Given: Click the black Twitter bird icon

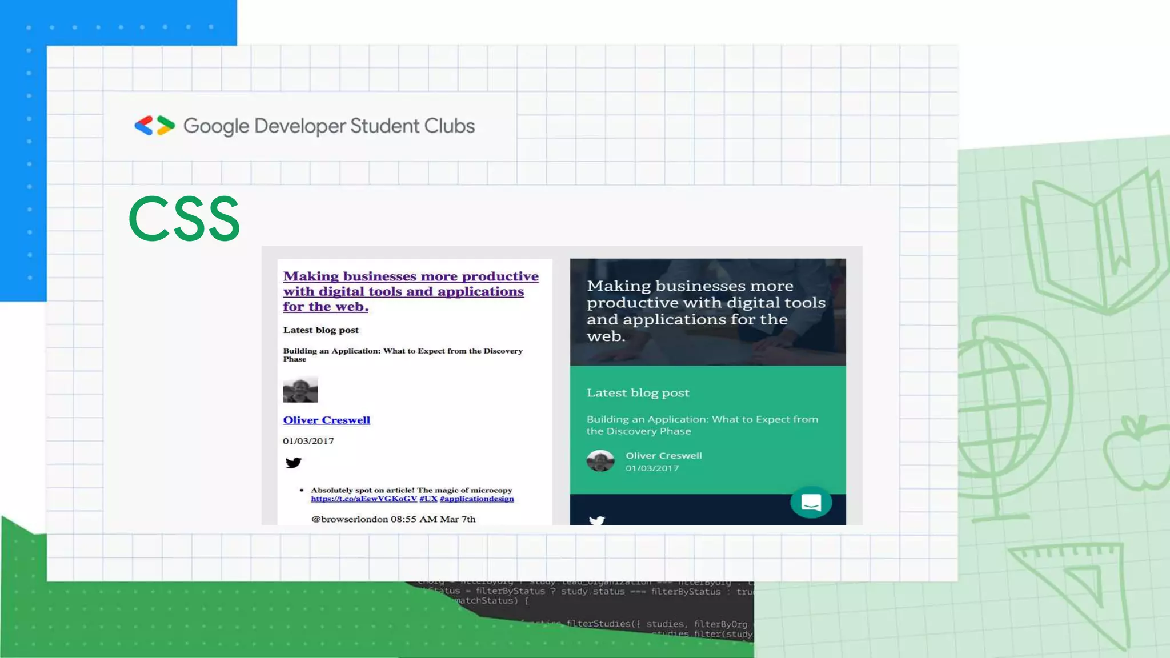Looking at the screenshot, I should pyautogui.click(x=293, y=463).
